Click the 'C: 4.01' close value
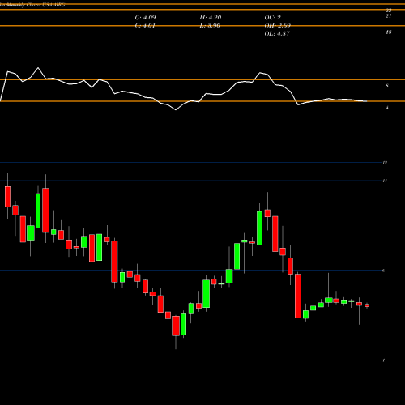This screenshot has width=405, height=405. (x=145, y=26)
